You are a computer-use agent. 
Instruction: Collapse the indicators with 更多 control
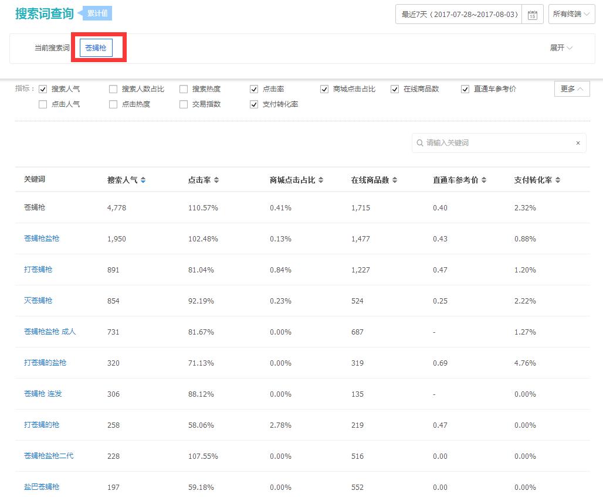point(571,88)
